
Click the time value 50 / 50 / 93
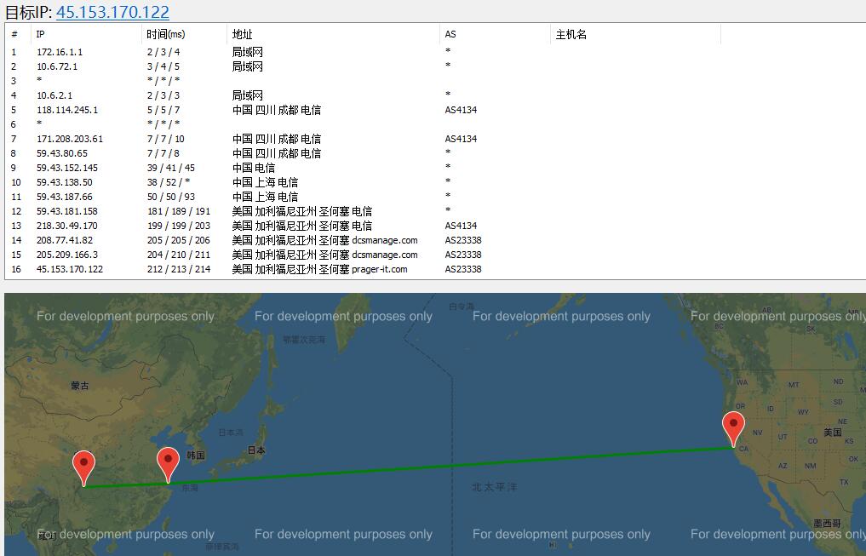pos(170,197)
